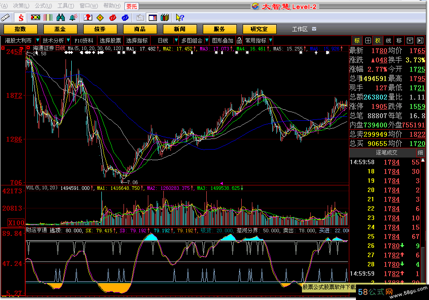Viewport: 429px width, 300px height.
Task: Click the F10资料 button
Action: coord(84,41)
